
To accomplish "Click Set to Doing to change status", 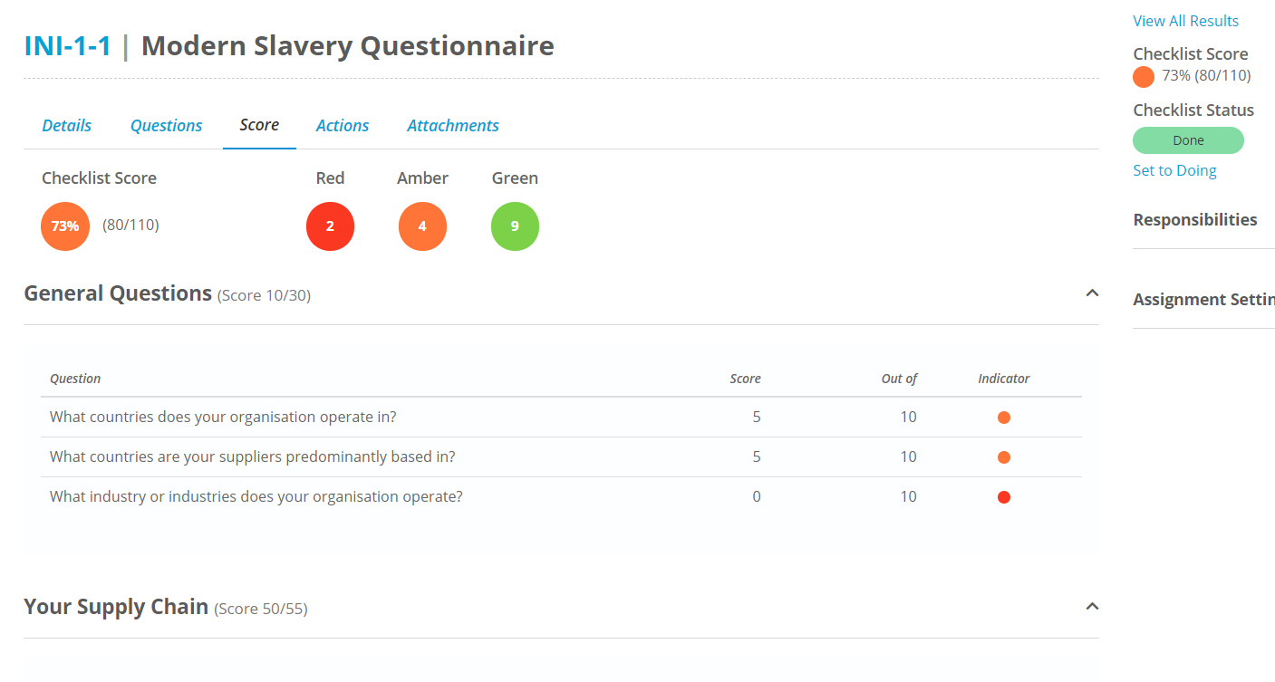I will pyautogui.click(x=1174, y=169).
